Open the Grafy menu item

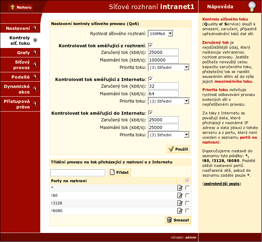20,53
